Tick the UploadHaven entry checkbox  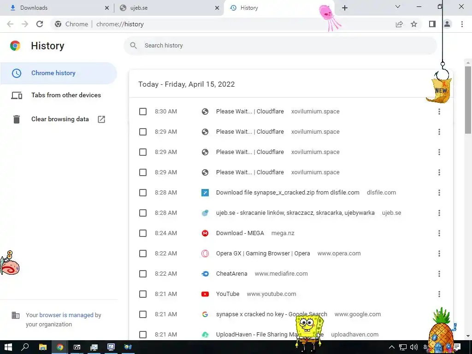[143, 335]
